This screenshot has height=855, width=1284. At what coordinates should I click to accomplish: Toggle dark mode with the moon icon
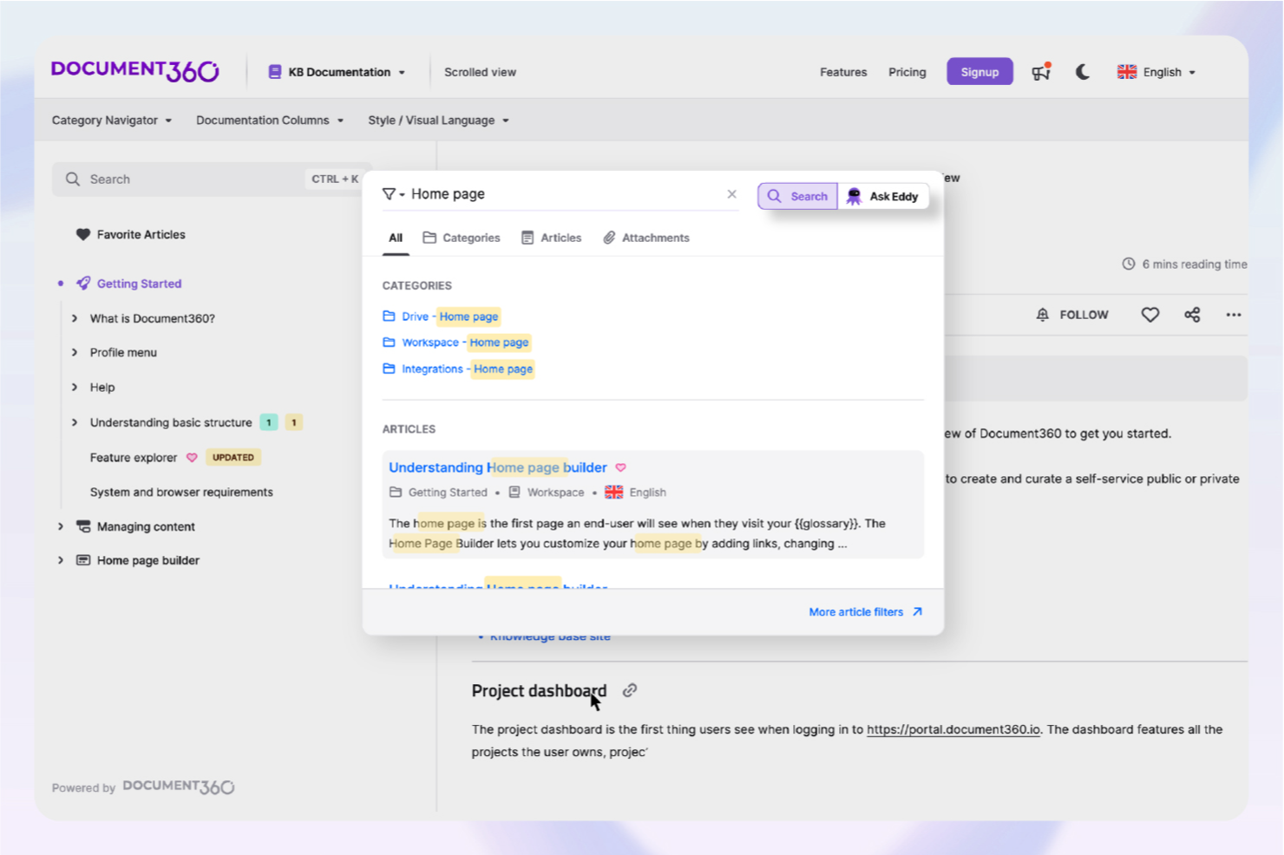click(x=1083, y=72)
